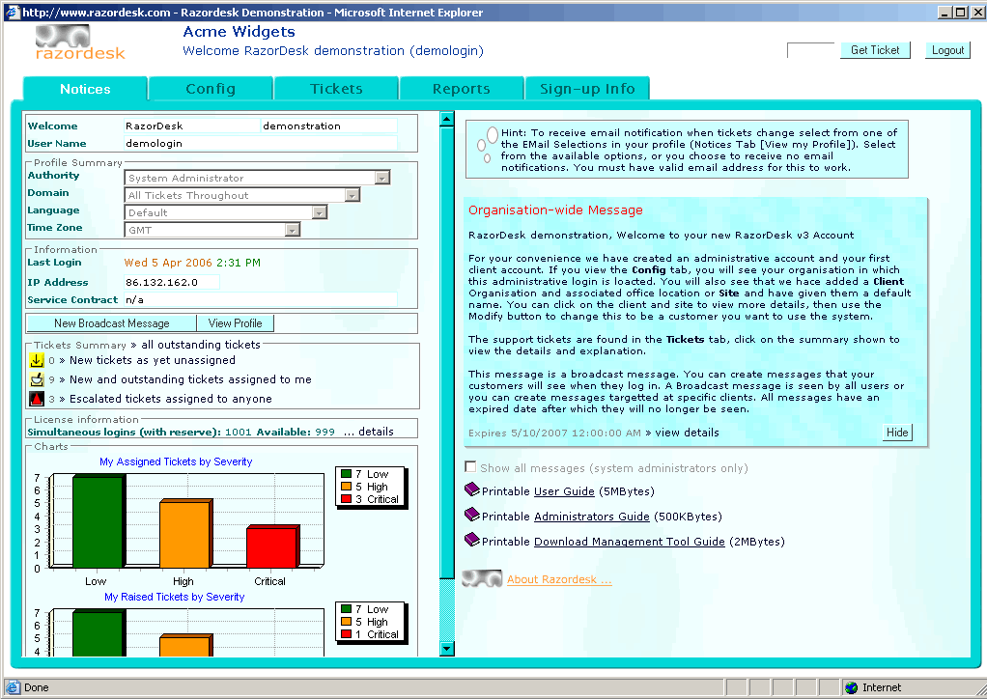Click New tickets as yet unassigned
987x699 pixels.
153,360
